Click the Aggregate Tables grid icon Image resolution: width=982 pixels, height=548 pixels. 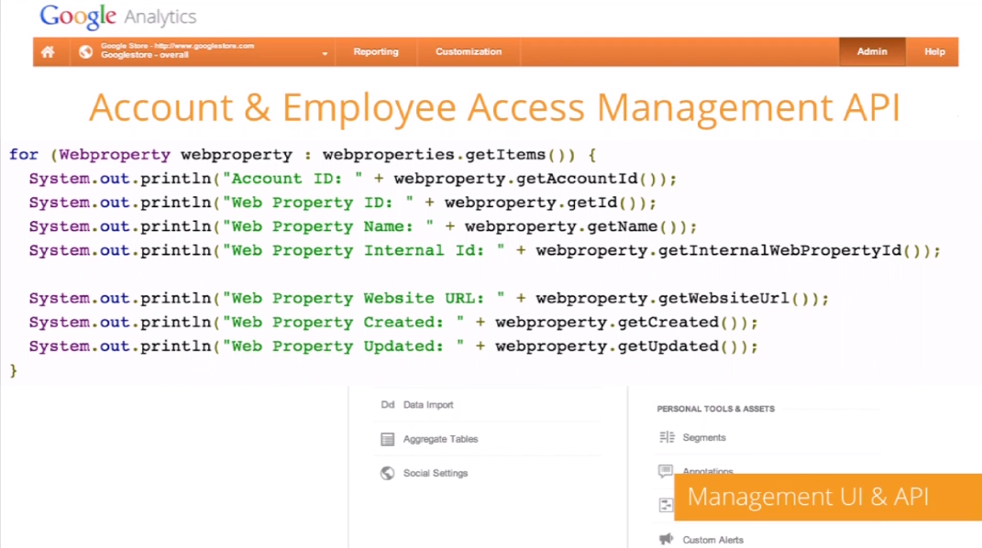pyautogui.click(x=387, y=440)
